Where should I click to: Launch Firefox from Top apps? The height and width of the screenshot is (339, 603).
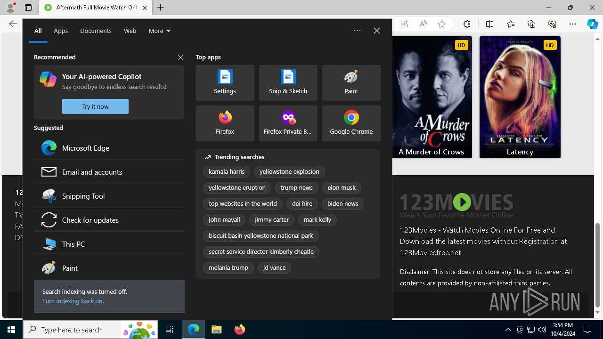pos(225,123)
